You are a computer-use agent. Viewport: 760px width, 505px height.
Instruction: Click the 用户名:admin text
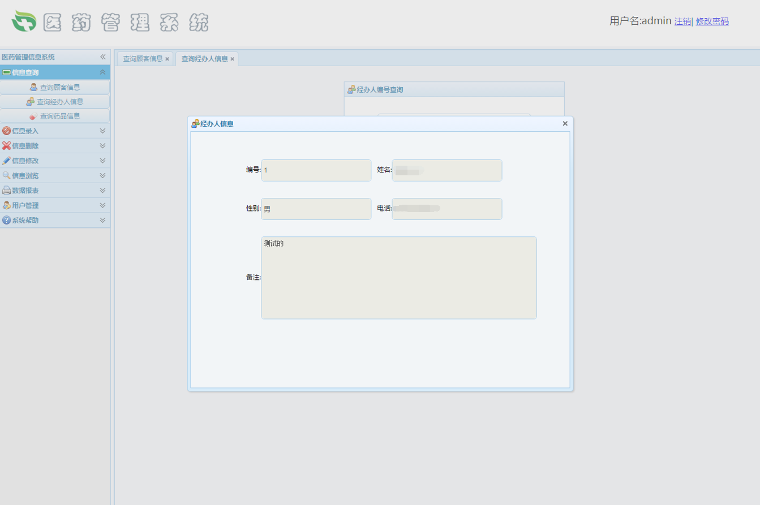(640, 21)
